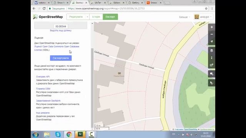
Task: Open the Overpass API link
Action: 43,77
